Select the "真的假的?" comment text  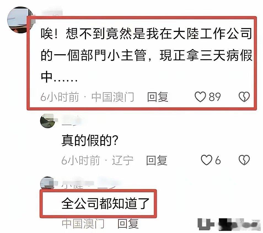point(90,140)
